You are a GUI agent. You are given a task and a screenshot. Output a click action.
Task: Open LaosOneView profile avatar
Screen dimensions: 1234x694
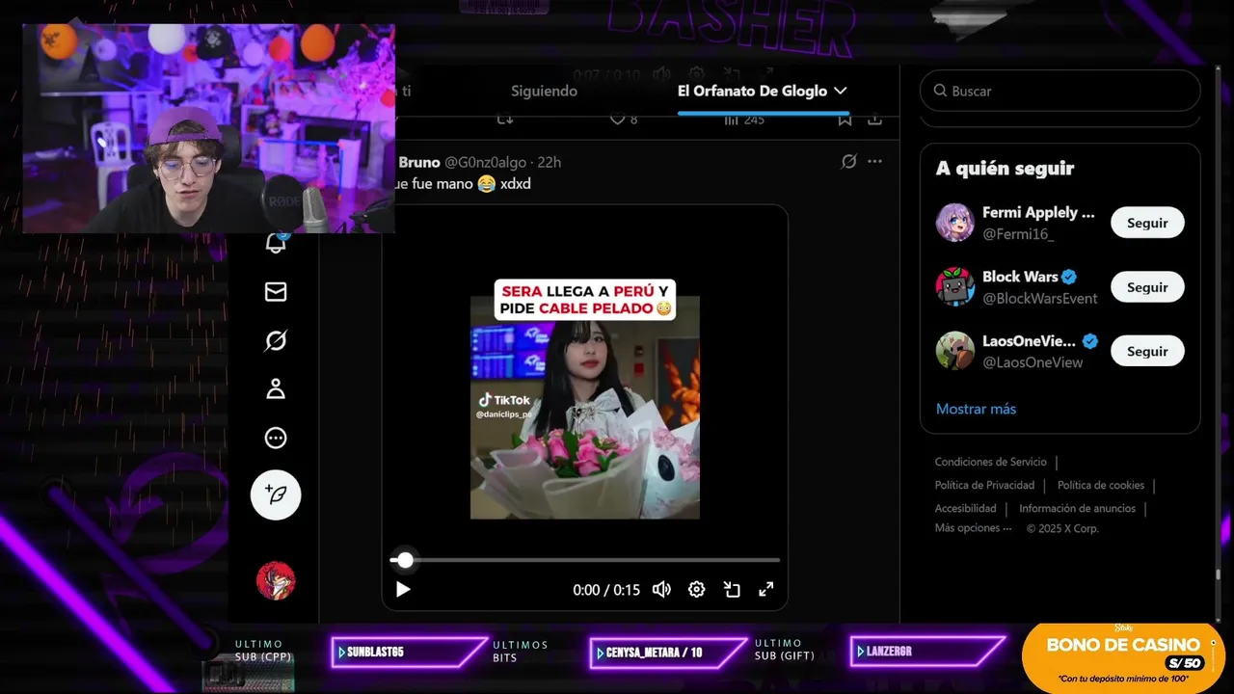point(954,351)
